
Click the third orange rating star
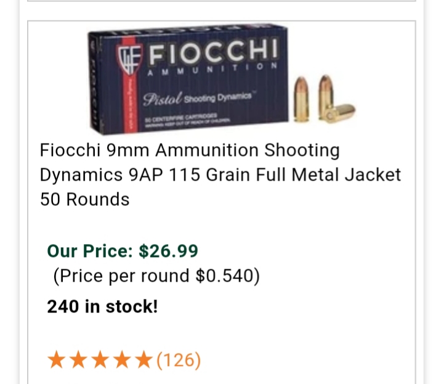pos(100,360)
